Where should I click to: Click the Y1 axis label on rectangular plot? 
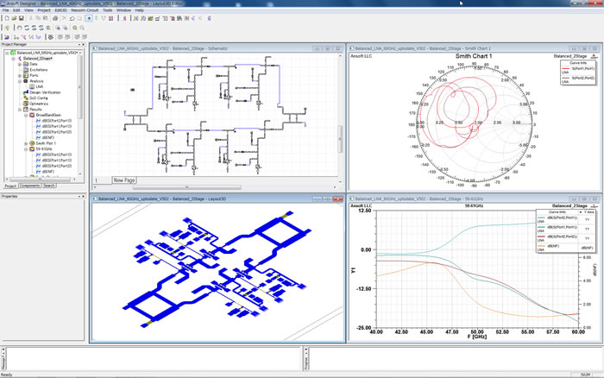pos(354,271)
